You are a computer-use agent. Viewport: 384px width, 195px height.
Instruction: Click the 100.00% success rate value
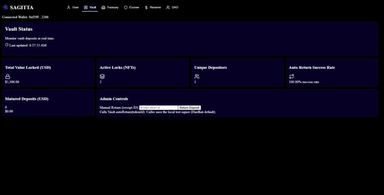pos(304,82)
